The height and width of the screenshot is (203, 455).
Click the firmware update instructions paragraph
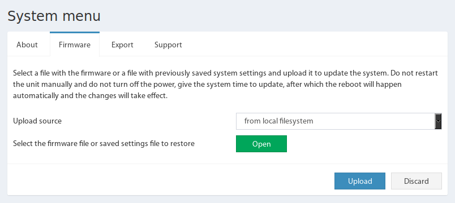225,85
